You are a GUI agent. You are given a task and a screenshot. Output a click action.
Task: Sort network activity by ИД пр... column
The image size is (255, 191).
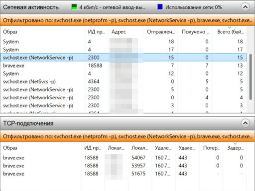point(97,32)
